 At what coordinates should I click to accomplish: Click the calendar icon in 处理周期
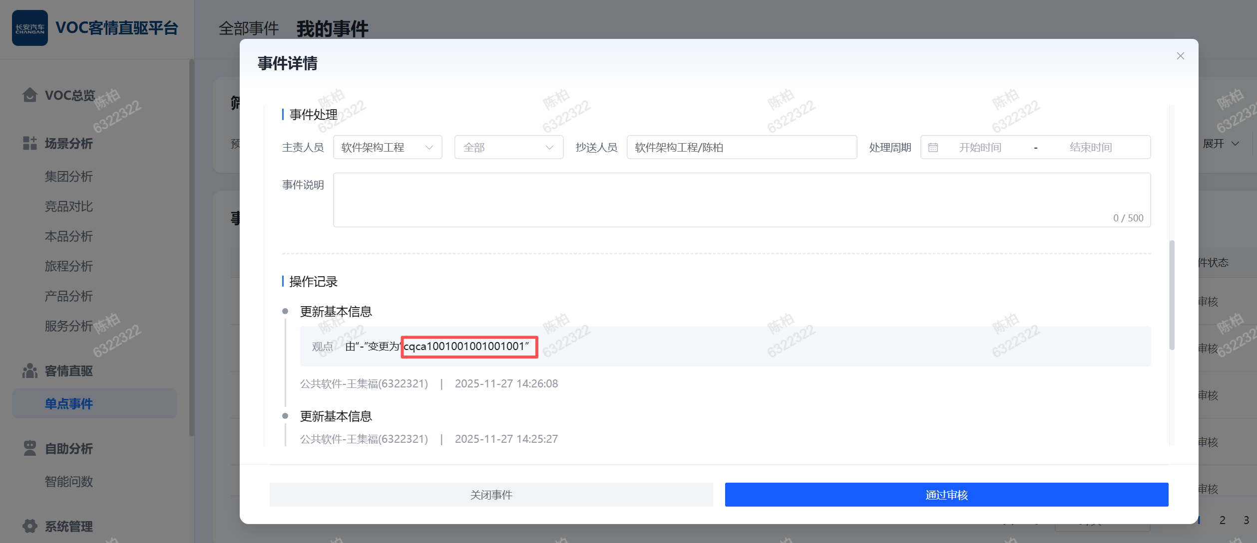point(933,148)
